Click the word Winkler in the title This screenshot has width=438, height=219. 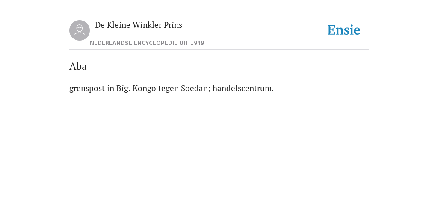(x=147, y=25)
